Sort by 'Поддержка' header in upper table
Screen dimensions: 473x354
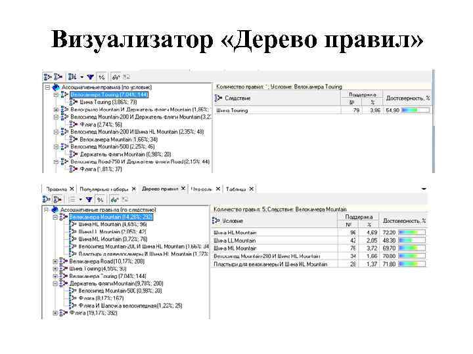[362, 94]
